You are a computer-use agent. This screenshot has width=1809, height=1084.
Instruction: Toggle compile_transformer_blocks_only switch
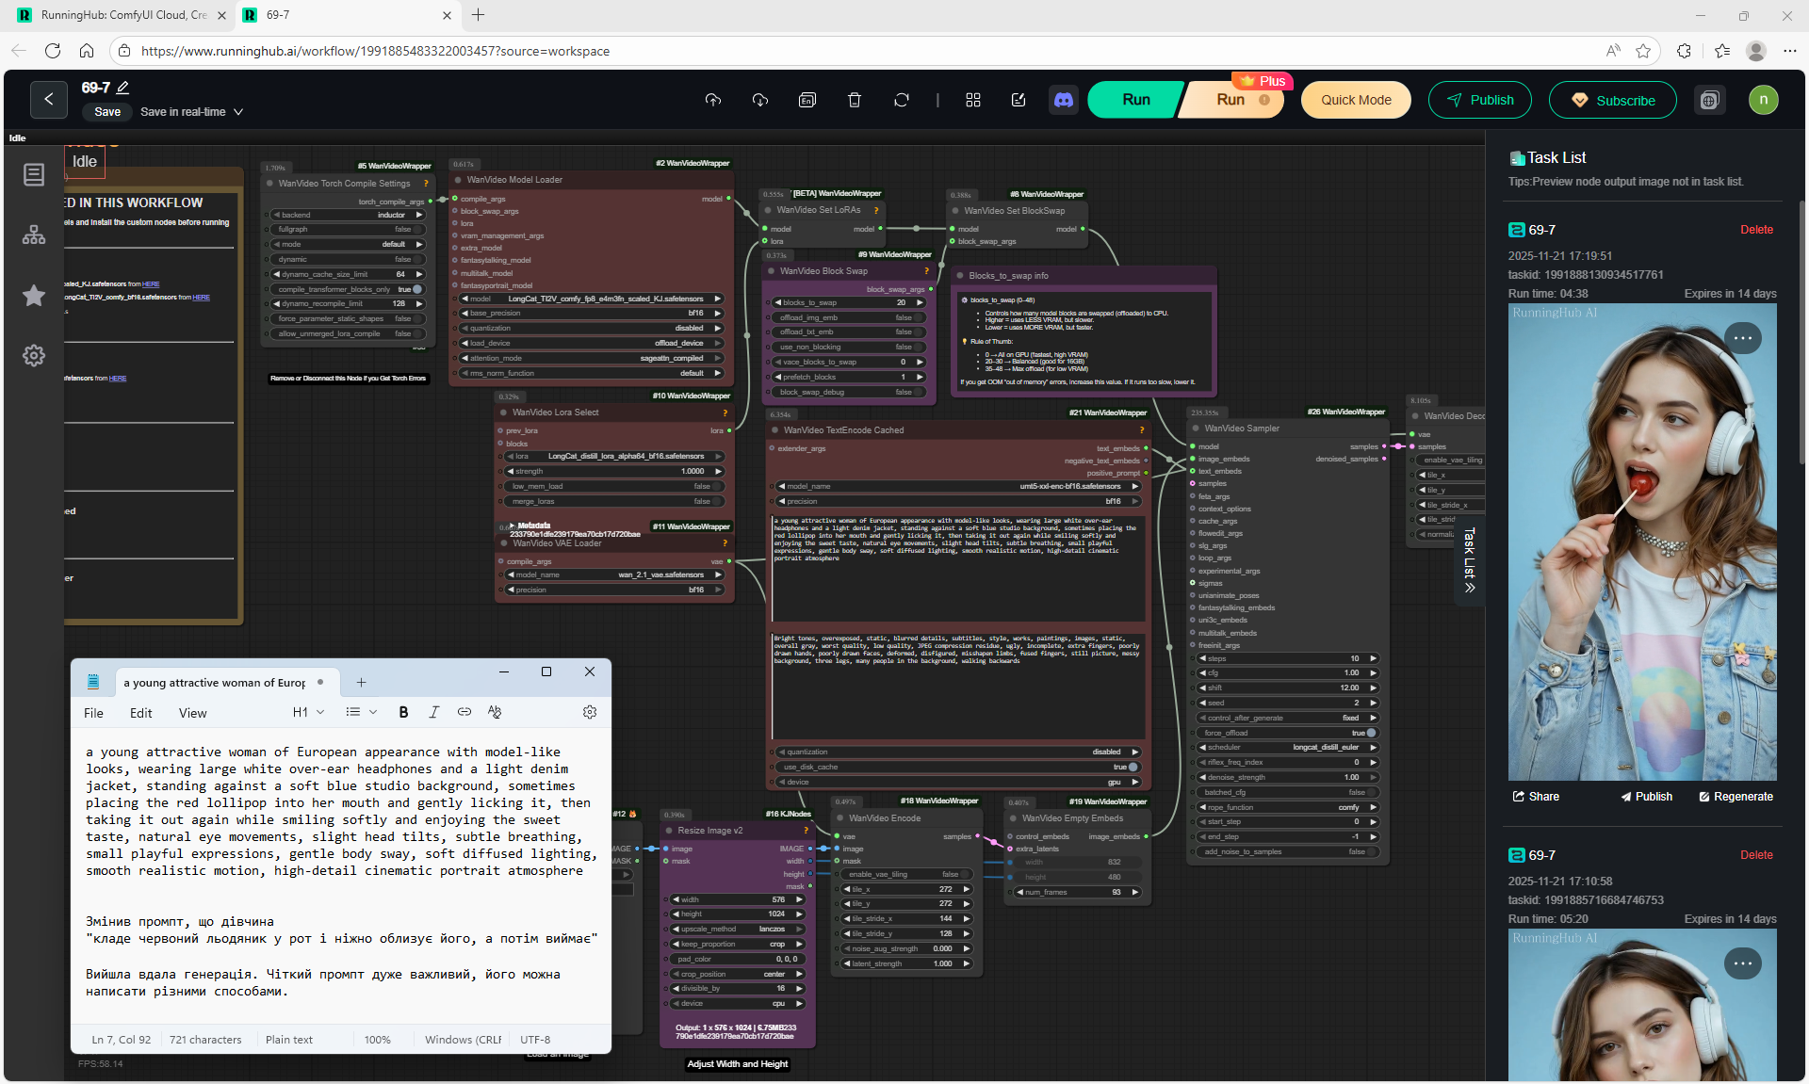pos(416,289)
